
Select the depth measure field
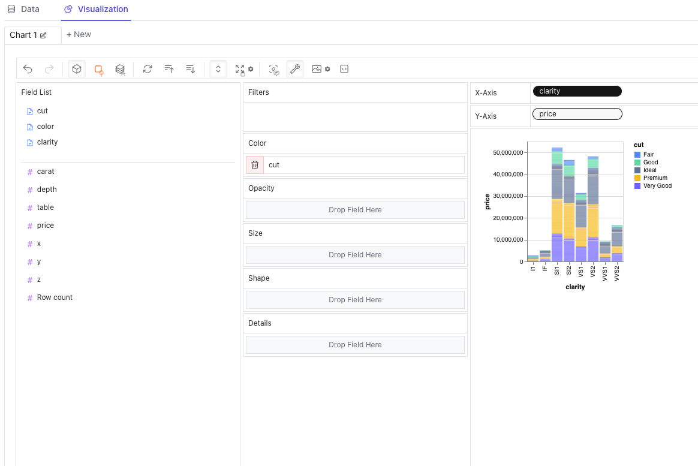point(47,190)
